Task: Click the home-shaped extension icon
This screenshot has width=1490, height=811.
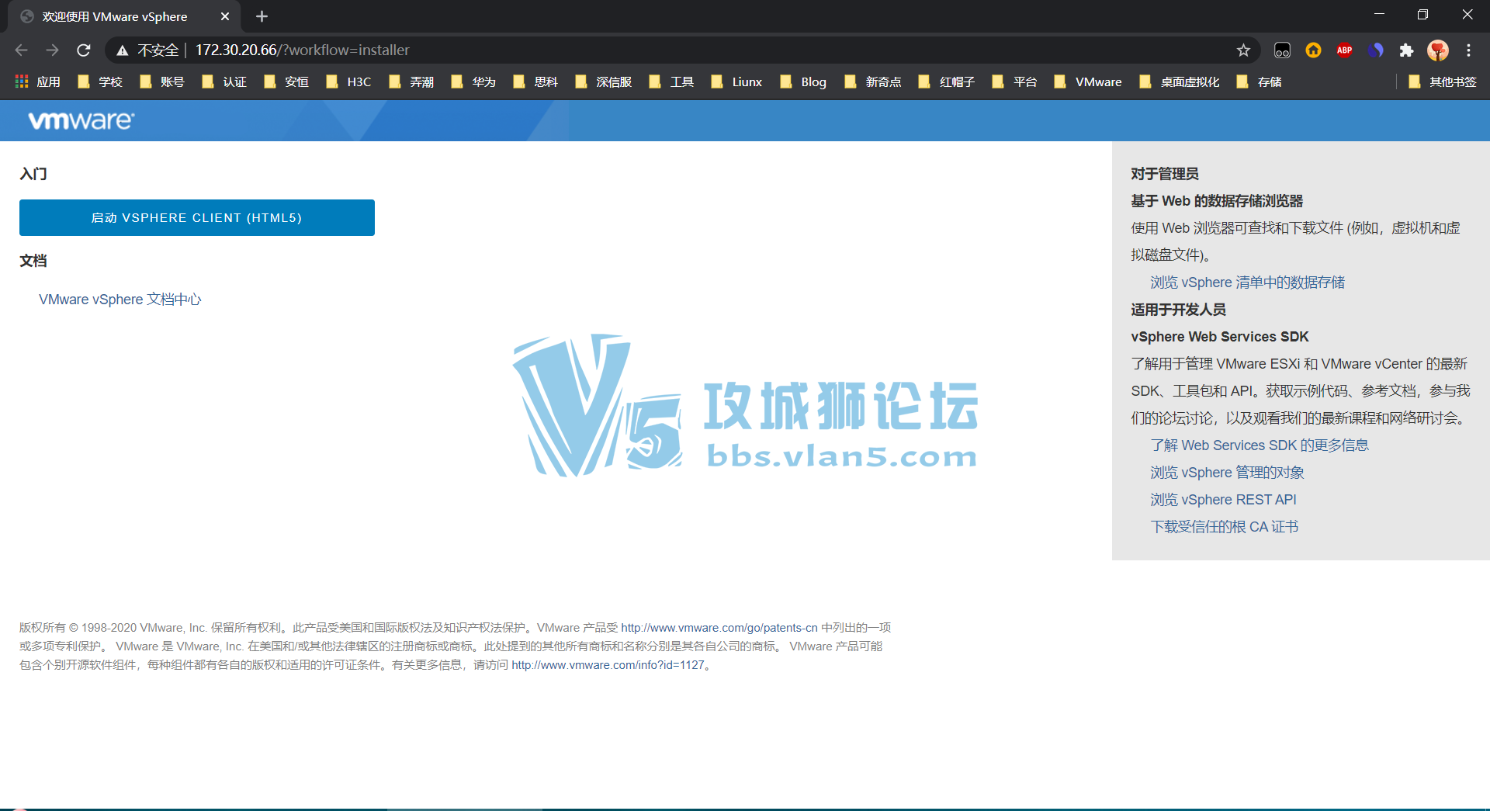Action: point(1313,50)
